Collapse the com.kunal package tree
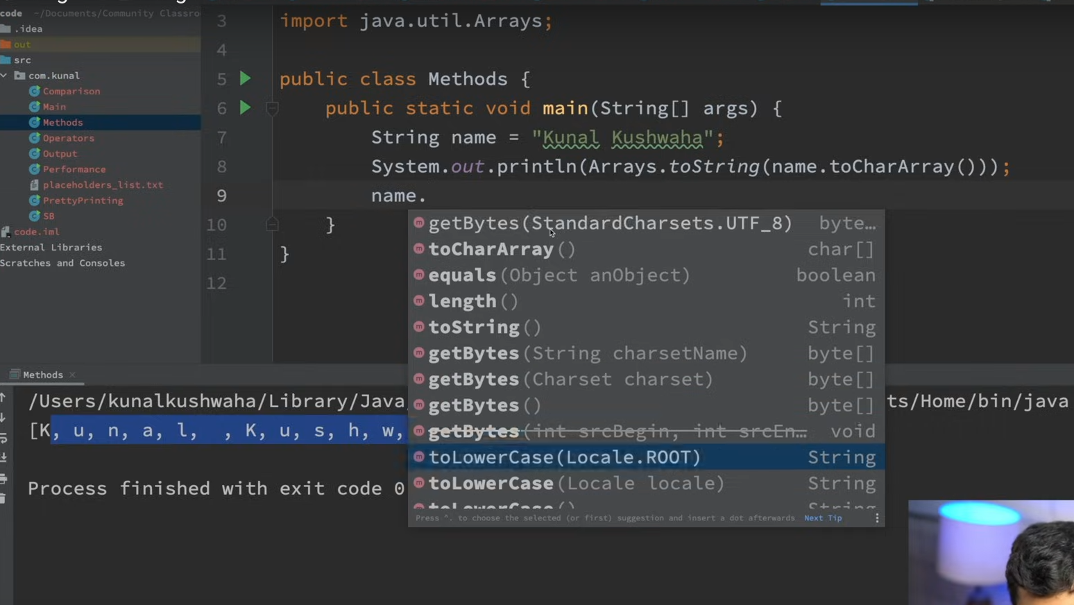 click(x=5, y=76)
